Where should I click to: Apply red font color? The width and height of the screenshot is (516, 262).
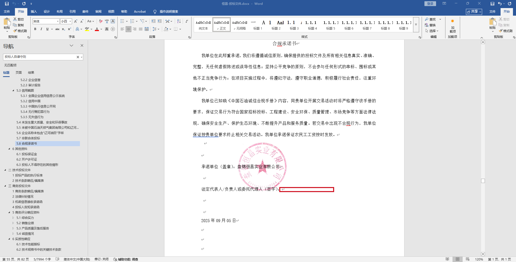pyautogui.click(x=97, y=29)
